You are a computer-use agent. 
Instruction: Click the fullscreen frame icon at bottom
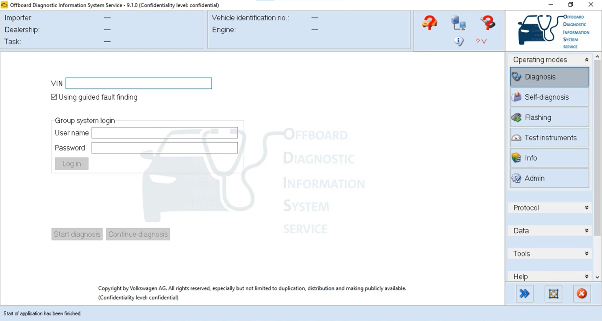553,294
